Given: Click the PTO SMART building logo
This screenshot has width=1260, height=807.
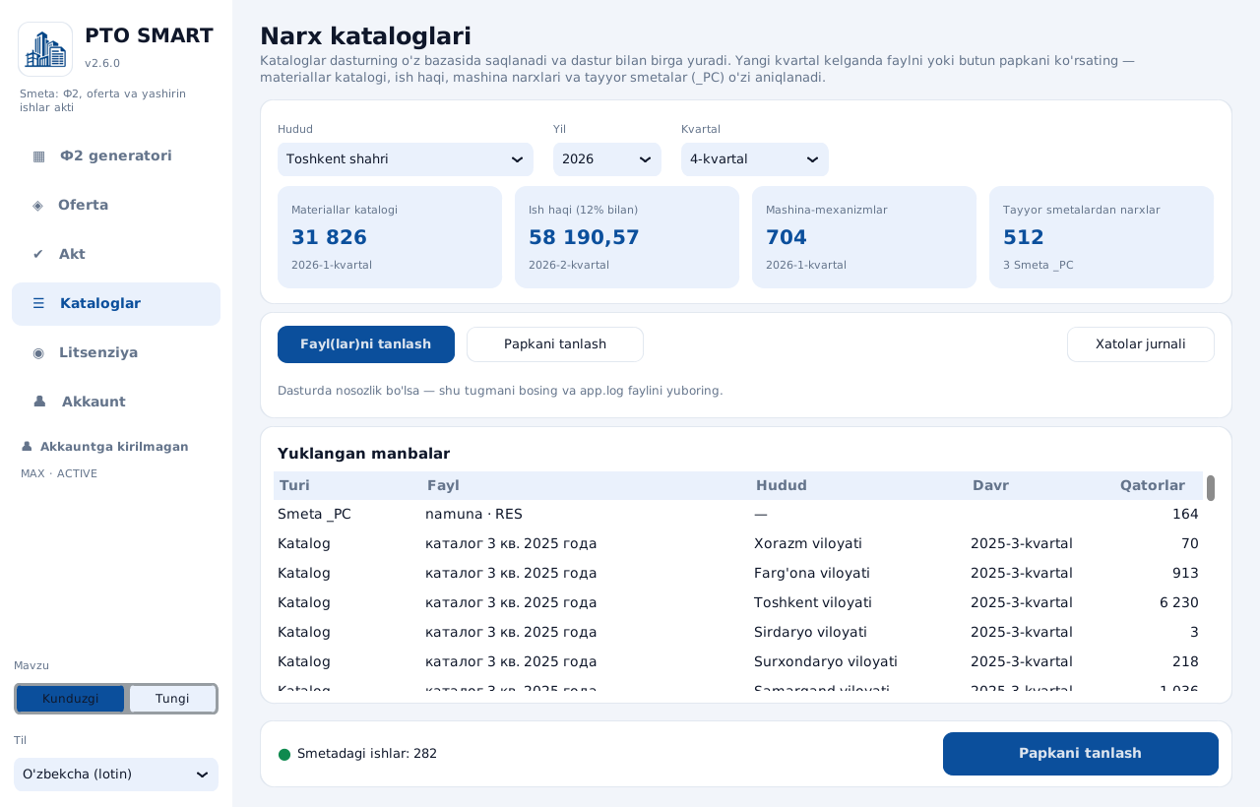Looking at the screenshot, I should click(45, 49).
